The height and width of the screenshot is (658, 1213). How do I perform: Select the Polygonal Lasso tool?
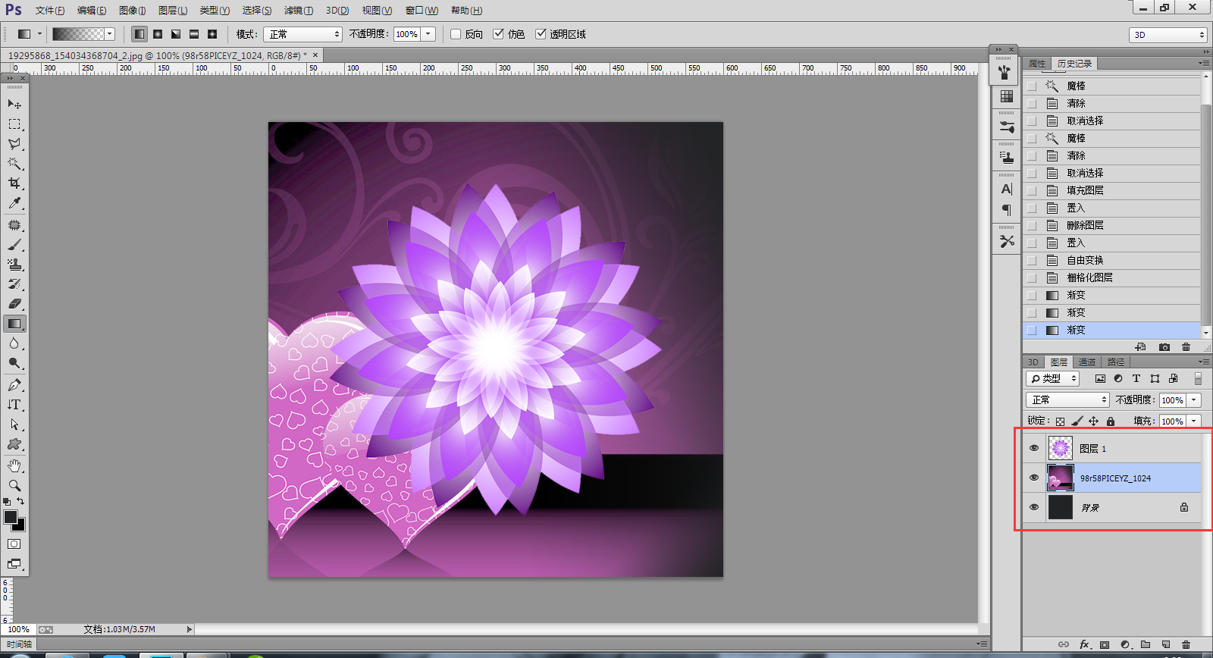[x=14, y=143]
